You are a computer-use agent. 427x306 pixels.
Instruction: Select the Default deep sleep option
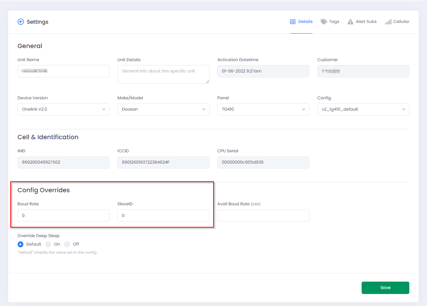[x=21, y=244]
